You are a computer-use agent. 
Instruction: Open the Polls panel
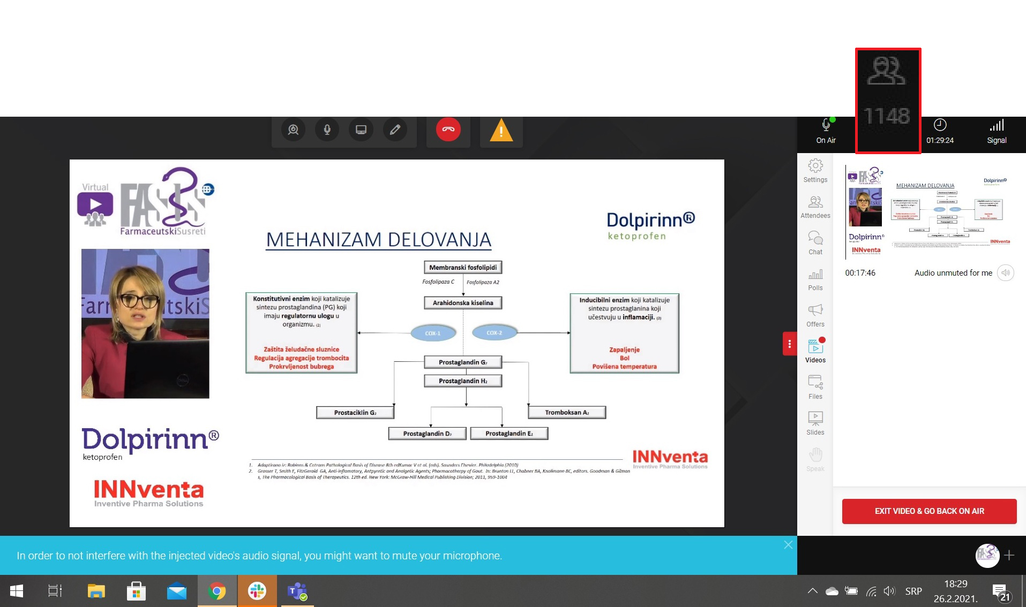pyautogui.click(x=815, y=279)
